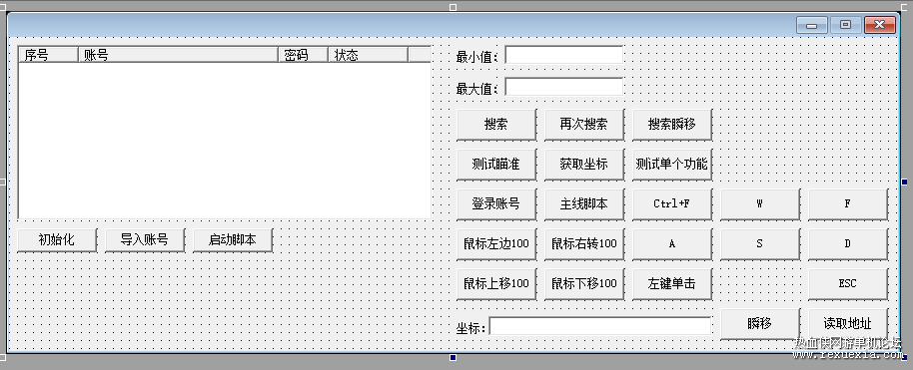Screen dimensions: 913x370
Task: Click the 启动脚本 button
Action: (x=233, y=240)
